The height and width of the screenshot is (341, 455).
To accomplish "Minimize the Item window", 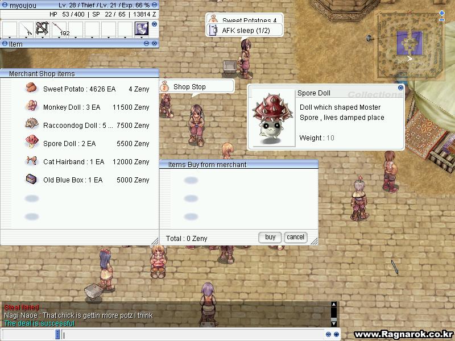I will coord(146,44).
